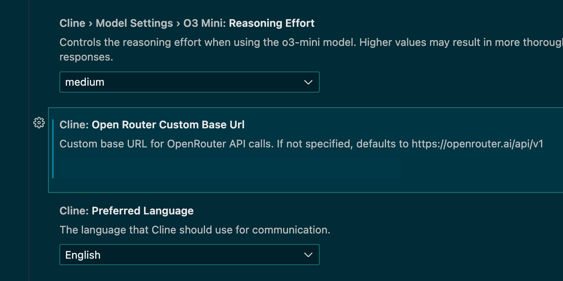Open the Preferred Language dropdown showing English
Image resolution: width=563 pixels, height=281 pixels.
(190, 255)
